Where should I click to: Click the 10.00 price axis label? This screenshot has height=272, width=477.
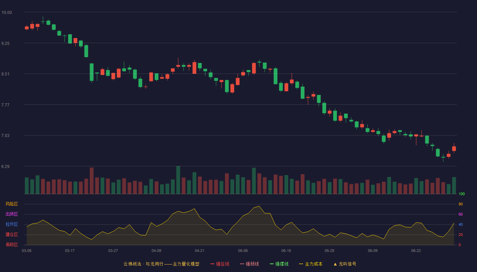pyautogui.click(x=6, y=13)
